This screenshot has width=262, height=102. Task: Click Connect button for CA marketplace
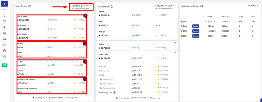(x=196, y=26)
